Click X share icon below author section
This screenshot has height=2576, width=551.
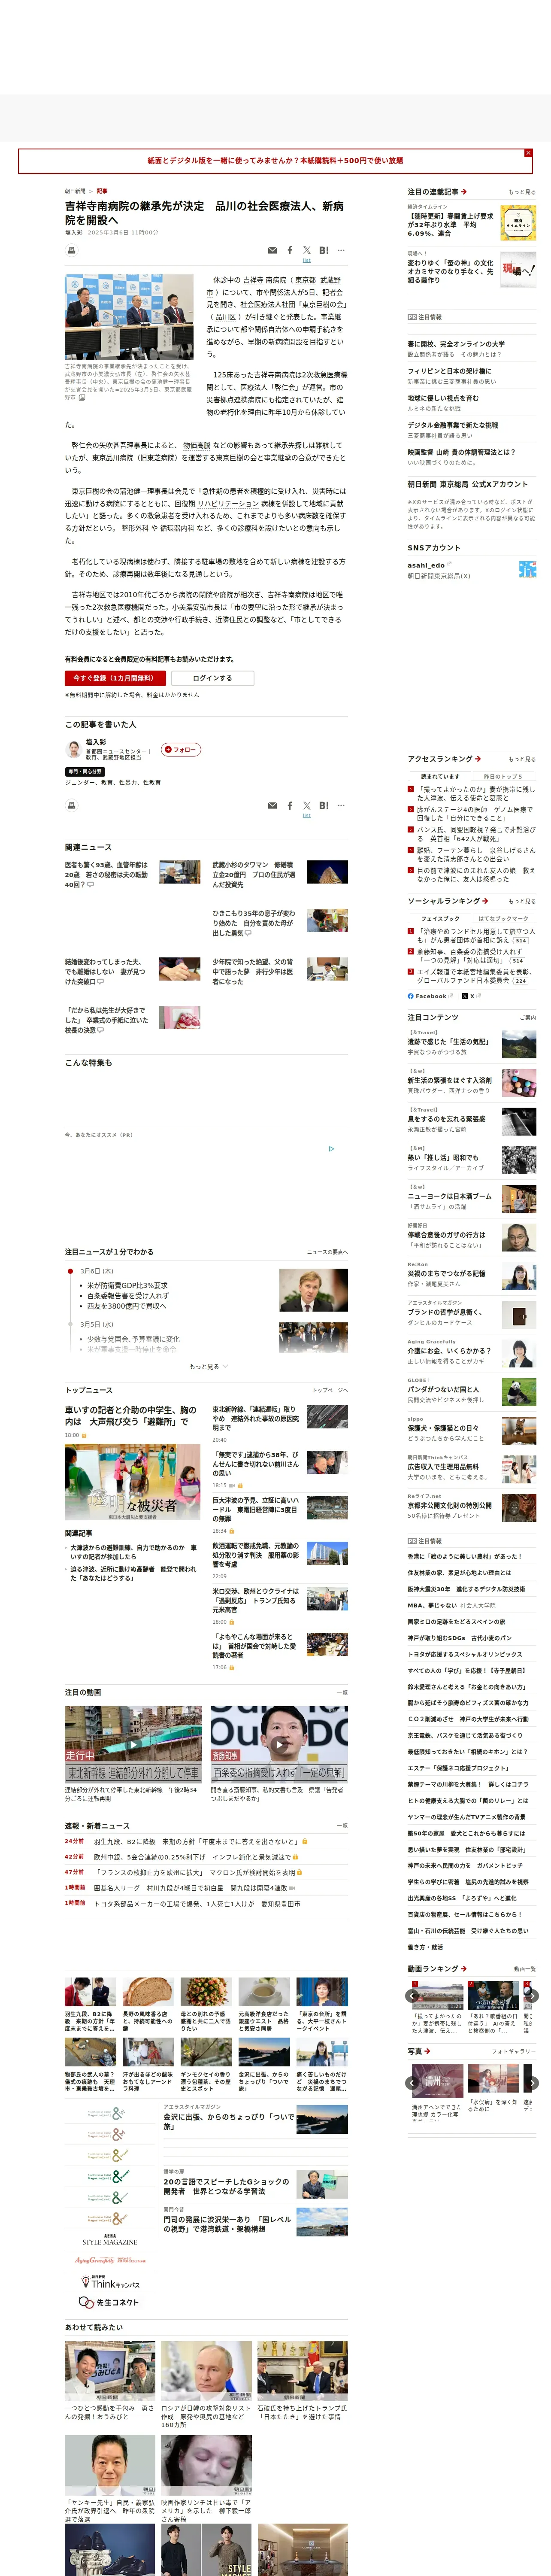click(307, 805)
